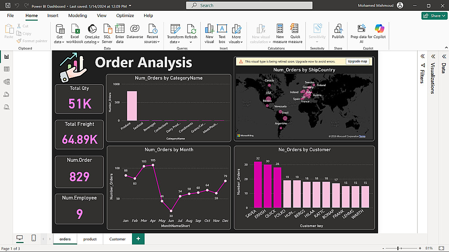Screen dimensions: 449x252
Task: Open the Help ribbon tab
Action: point(148,15)
